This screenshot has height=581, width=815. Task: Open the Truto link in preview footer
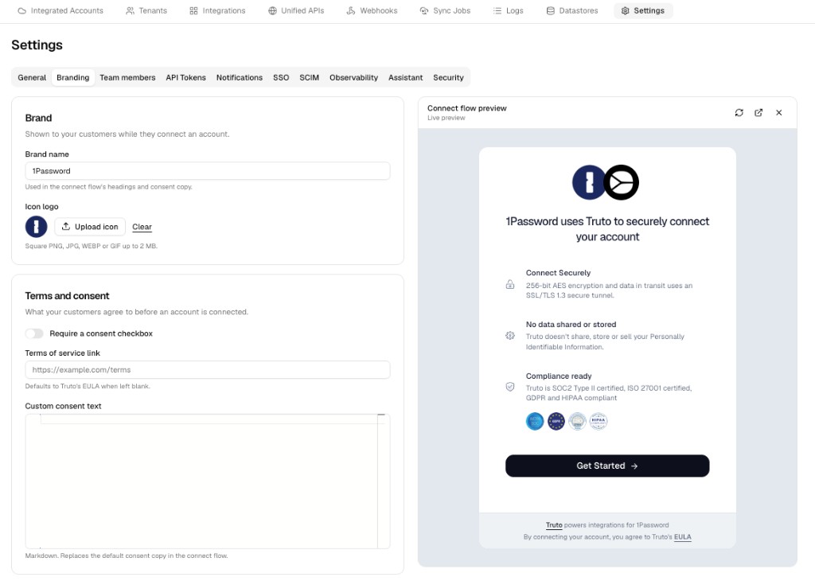(554, 524)
